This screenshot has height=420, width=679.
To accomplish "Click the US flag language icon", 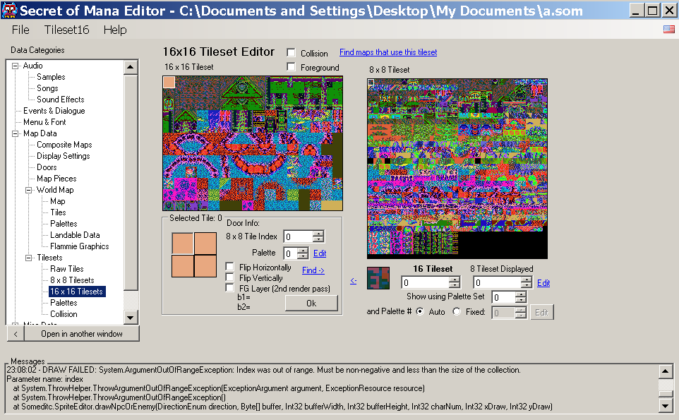I will (668, 29).
